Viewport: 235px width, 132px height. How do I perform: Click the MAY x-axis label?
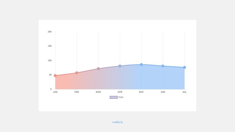141,92
